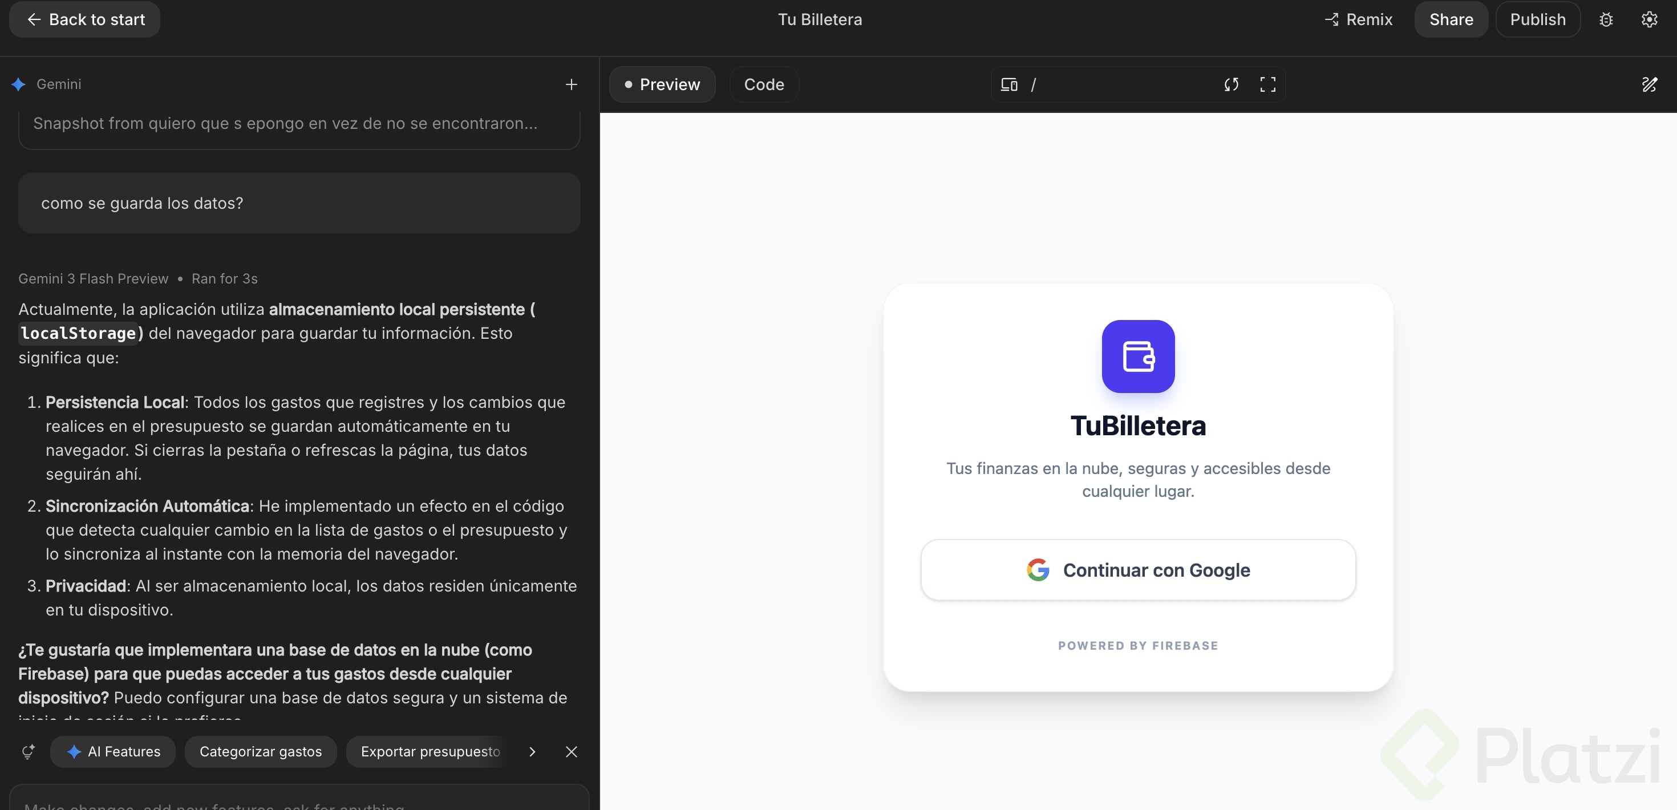The height and width of the screenshot is (810, 1677).
Task: Enter fullscreen preview mode
Action: tap(1267, 84)
